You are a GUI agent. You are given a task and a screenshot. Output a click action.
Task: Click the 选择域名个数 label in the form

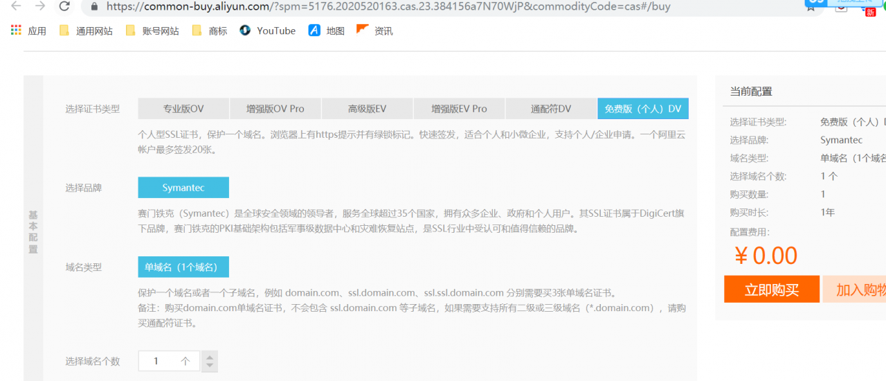pyautogui.click(x=93, y=361)
